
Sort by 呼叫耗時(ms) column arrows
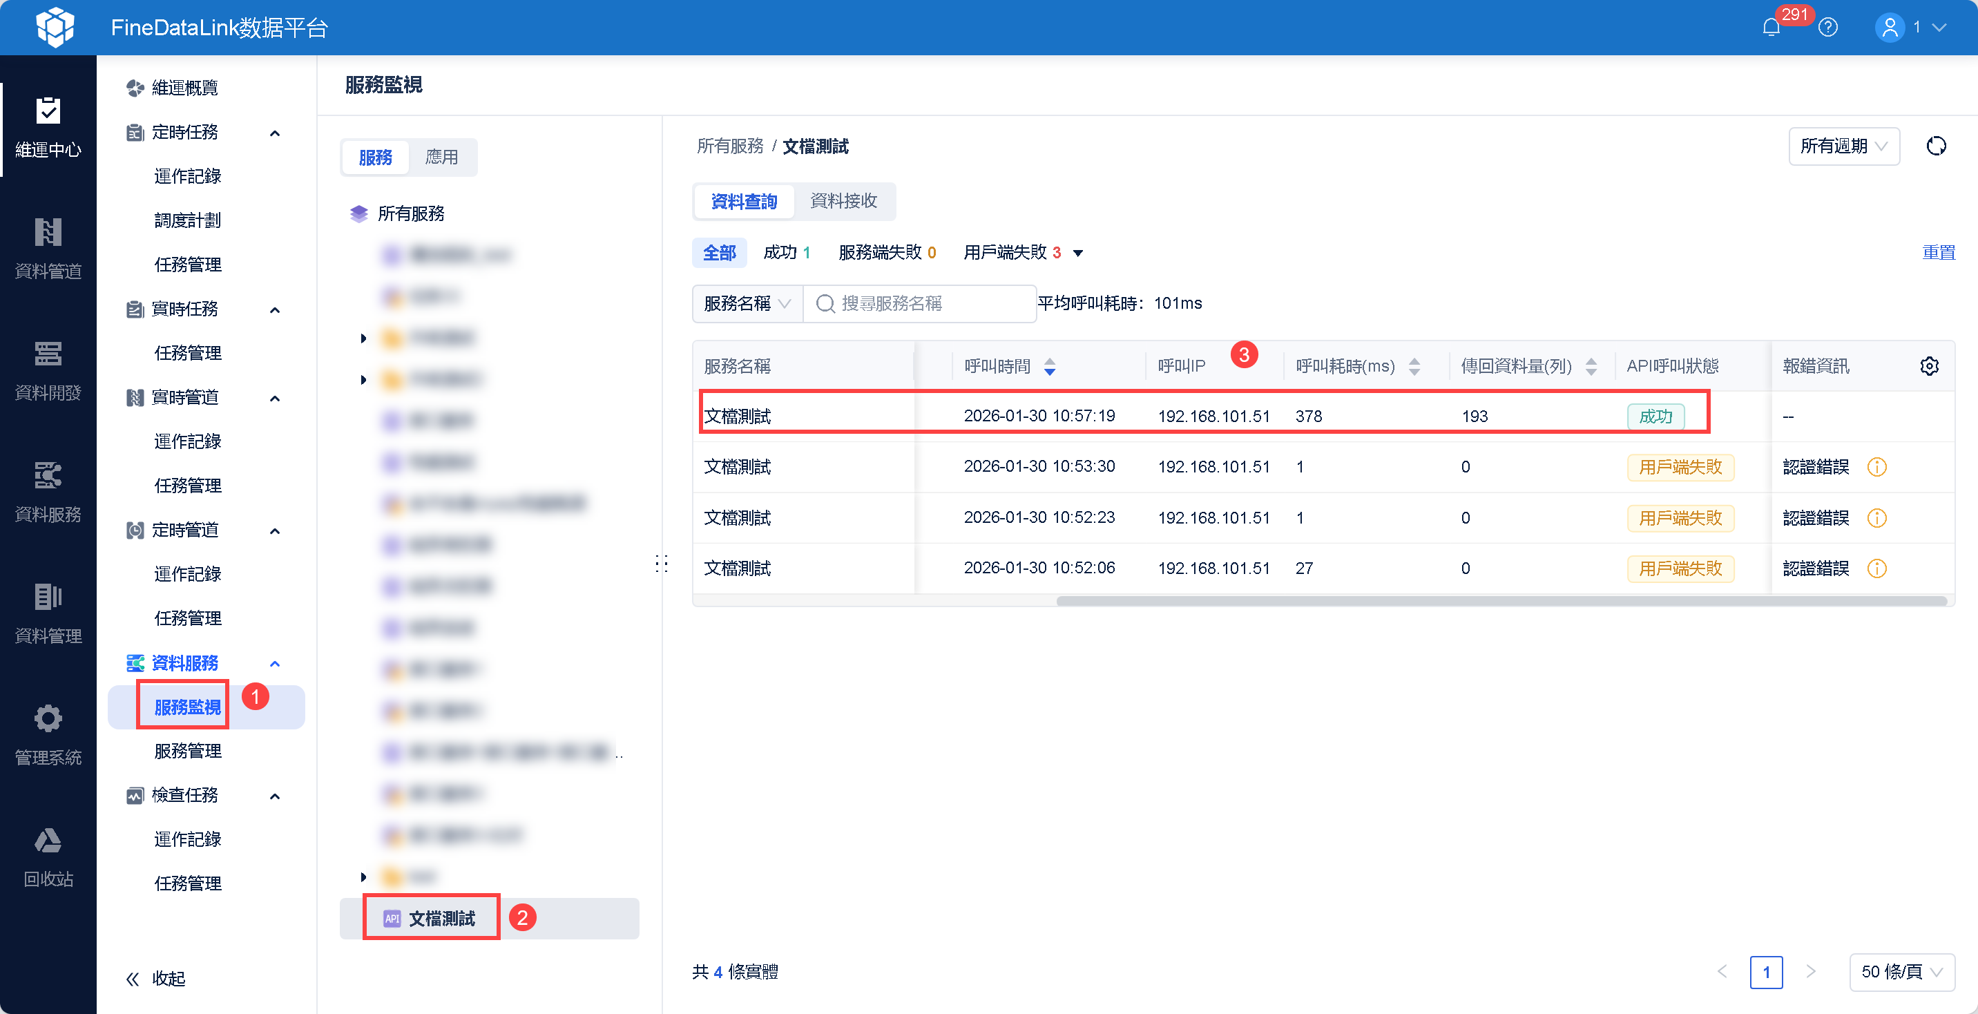pos(1414,366)
